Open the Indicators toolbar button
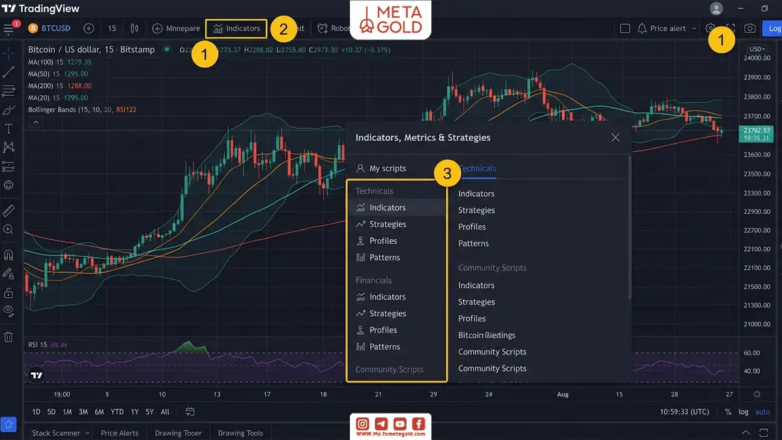The width and height of the screenshot is (782, 440). click(237, 29)
